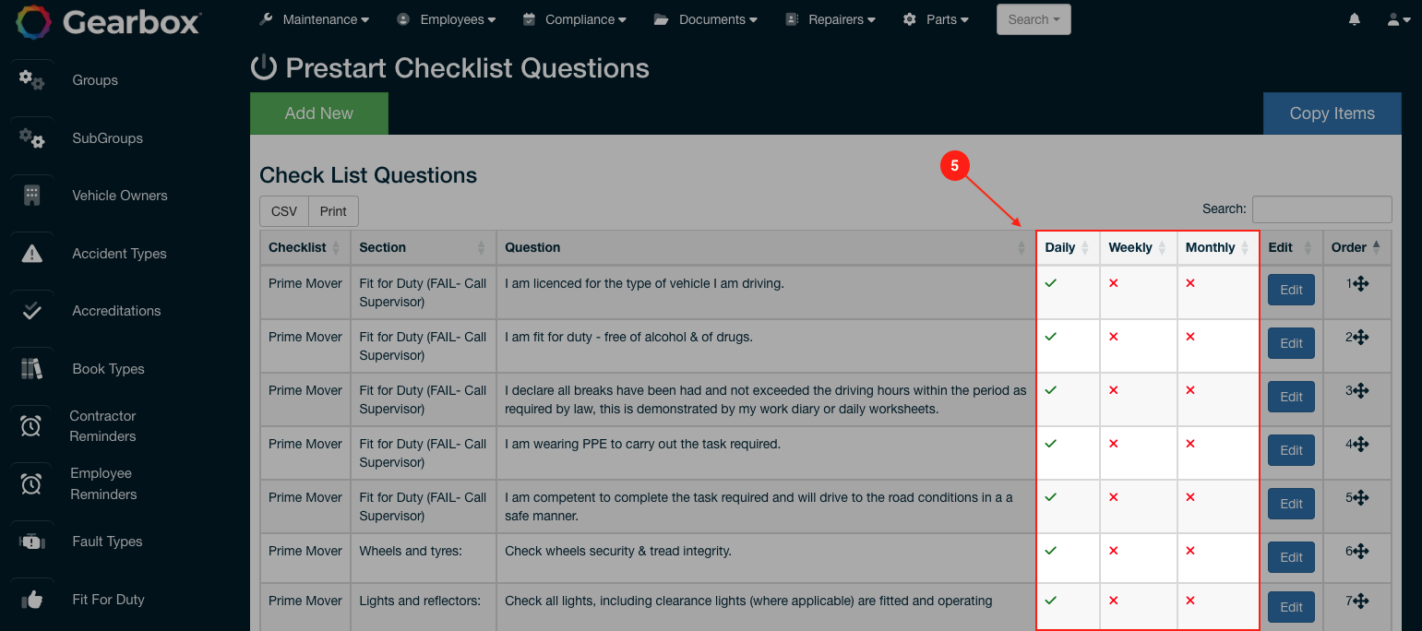Image resolution: width=1422 pixels, height=631 pixels.
Task: Expand the Maintenance dropdown menu
Action: tap(315, 19)
